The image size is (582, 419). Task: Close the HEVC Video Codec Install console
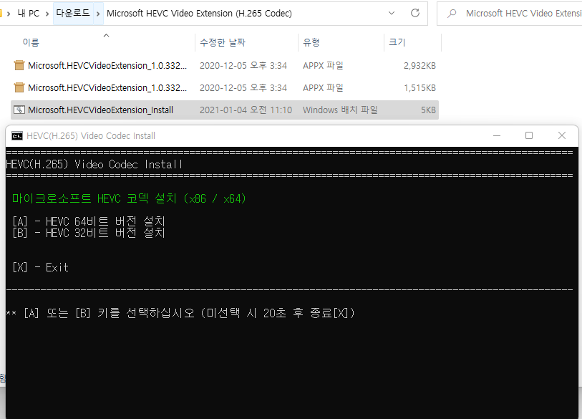[562, 135]
